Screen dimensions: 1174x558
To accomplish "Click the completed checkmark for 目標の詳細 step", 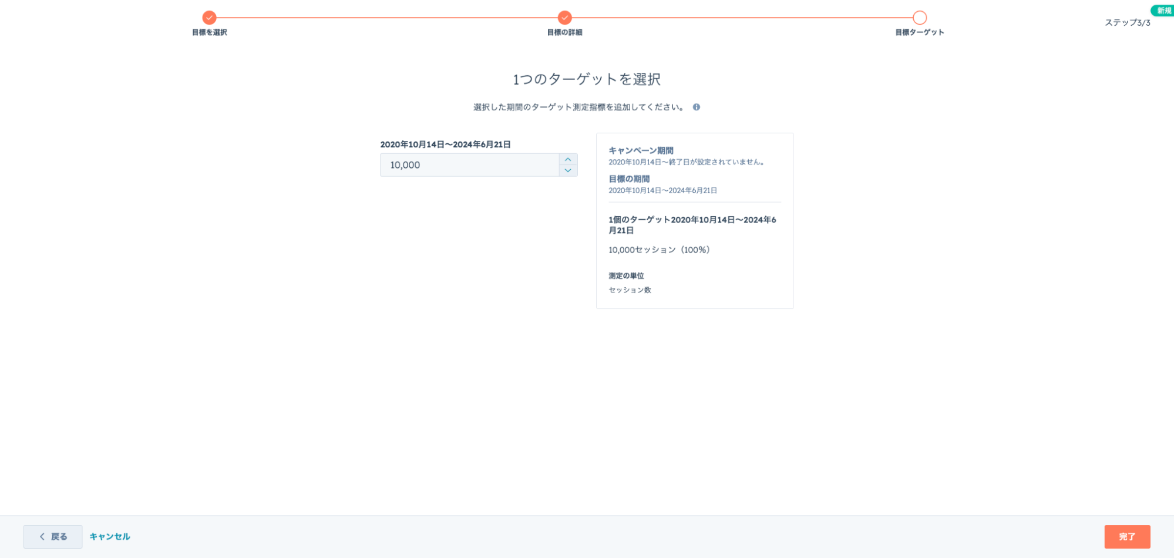I will 564,18.
